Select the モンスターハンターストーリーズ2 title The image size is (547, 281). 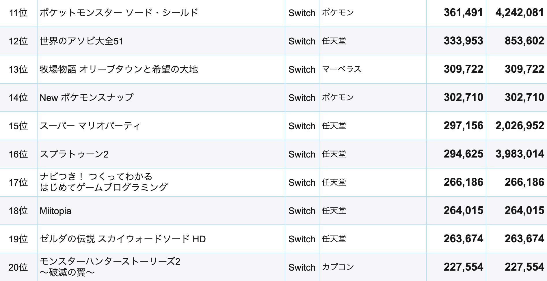pyautogui.click(x=110, y=267)
